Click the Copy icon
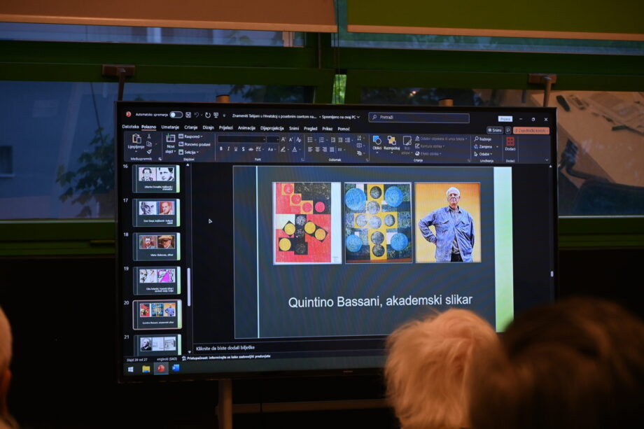The width and height of the screenshot is (644, 429). (149, 143)
